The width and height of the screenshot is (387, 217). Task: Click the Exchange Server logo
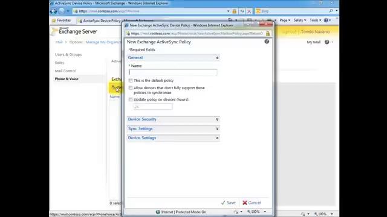pos(74,31)
